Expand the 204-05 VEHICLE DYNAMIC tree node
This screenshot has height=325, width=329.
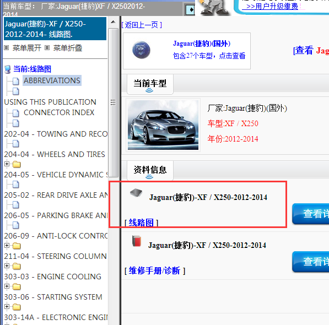click(7, 164)
